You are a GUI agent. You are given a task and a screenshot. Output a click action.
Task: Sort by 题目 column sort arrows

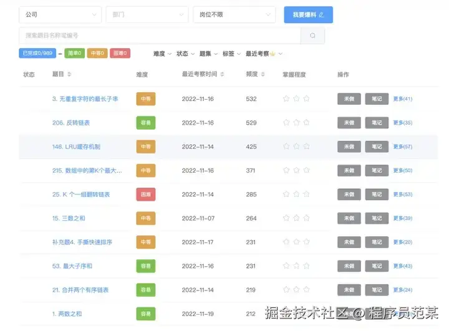pyautogui.click(x=69, y=74)
